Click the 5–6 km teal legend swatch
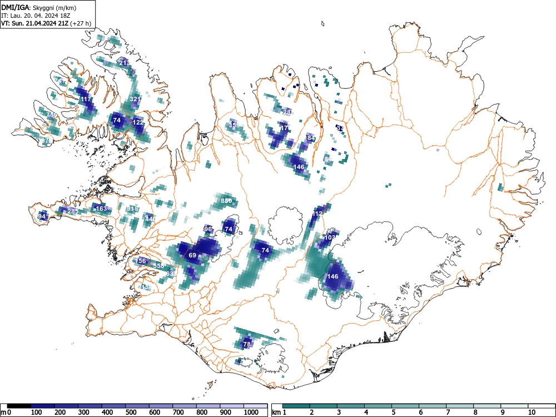Viewport: 556px width, 417px height. [x=406, y=406]
